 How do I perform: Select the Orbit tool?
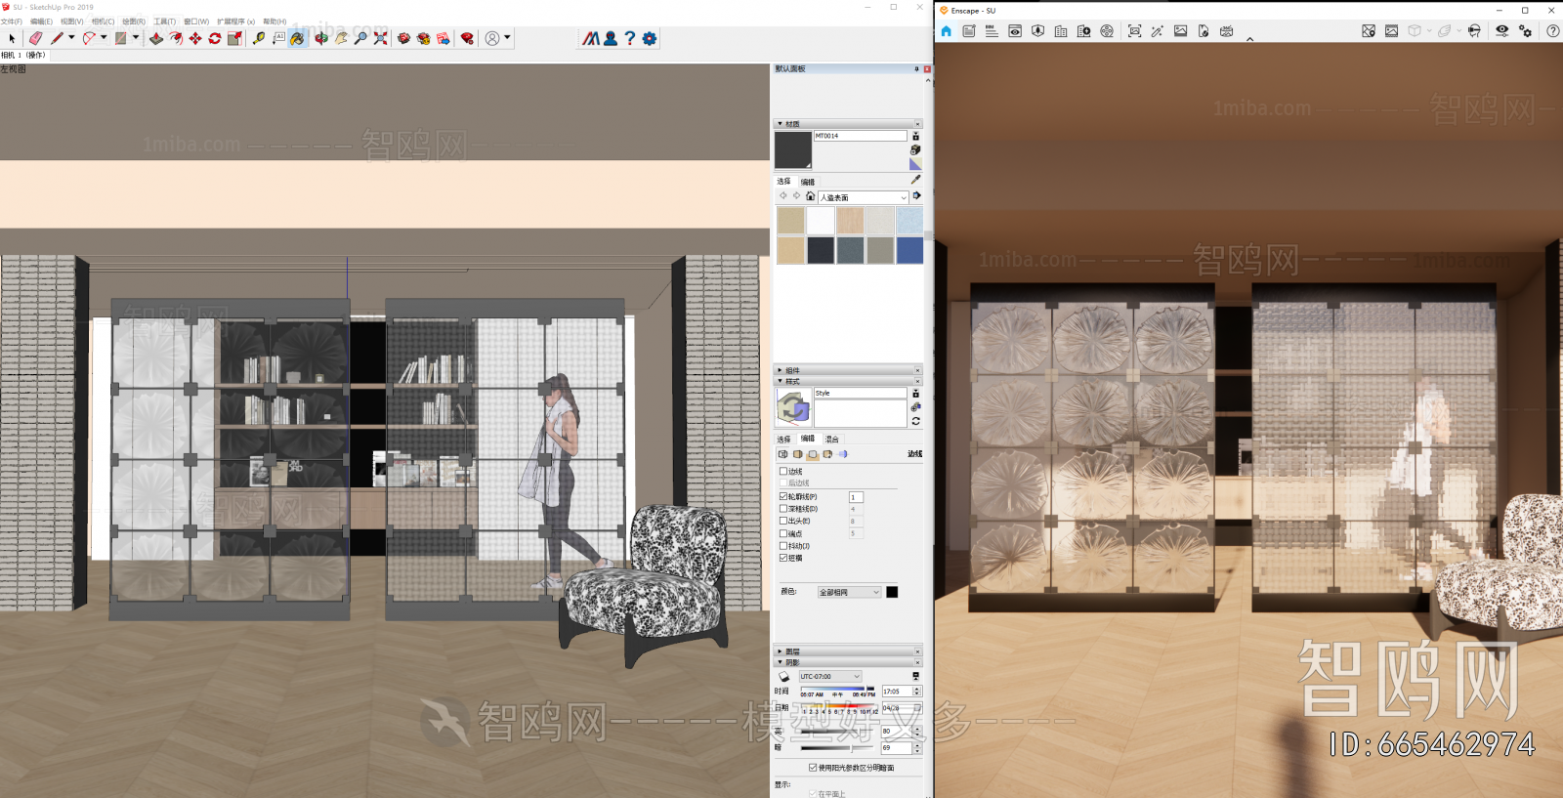coord(321,38)
